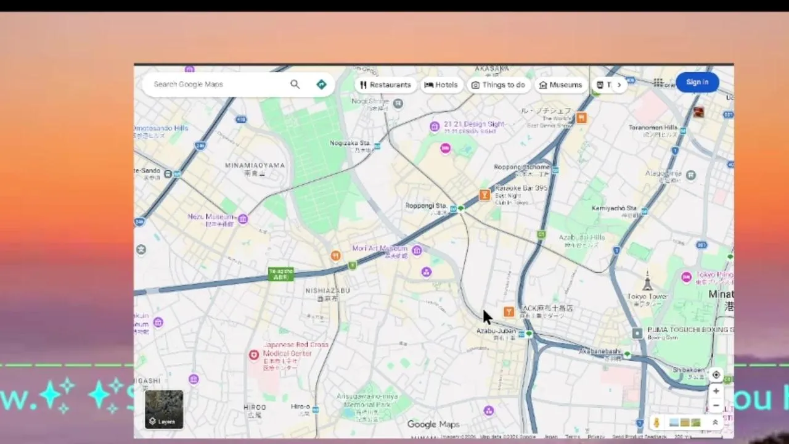This screenshot has width=789, height=444.
Task: Click the Nogizaka Sta. station marker
Action: 377,146
